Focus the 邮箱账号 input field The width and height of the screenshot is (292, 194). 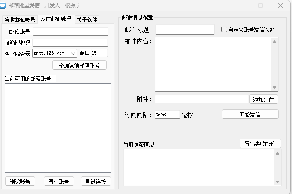(70, 31)
